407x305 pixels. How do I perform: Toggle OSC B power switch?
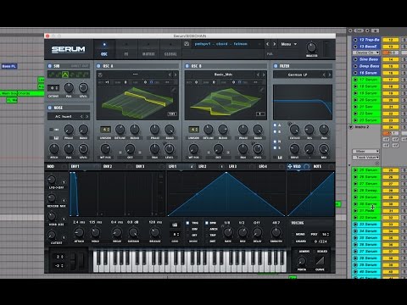(x=187, y=66)
